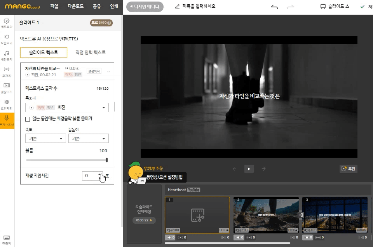Click volume 100 badge on slide 3
Image resolution: width=373 pixels, height=247 pixels.
pos(310,230)
